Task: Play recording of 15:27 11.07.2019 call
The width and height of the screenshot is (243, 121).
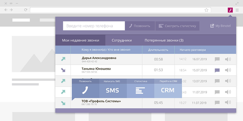Action: [228, 102]
